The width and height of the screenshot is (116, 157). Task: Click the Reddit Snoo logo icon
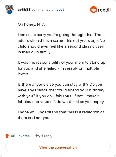pyautogui.click(x=93, y=10)
